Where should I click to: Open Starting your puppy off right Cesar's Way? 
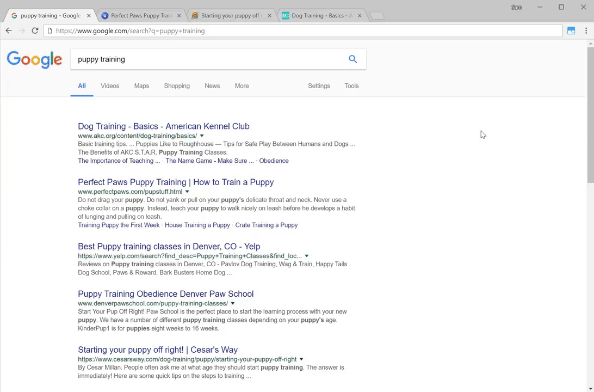158,350
